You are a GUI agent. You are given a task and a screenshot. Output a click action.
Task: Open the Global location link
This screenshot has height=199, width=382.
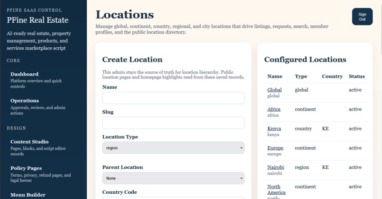274,90
